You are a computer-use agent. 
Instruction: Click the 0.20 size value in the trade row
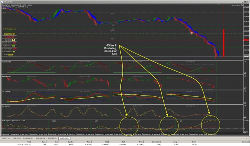[56, 144]
